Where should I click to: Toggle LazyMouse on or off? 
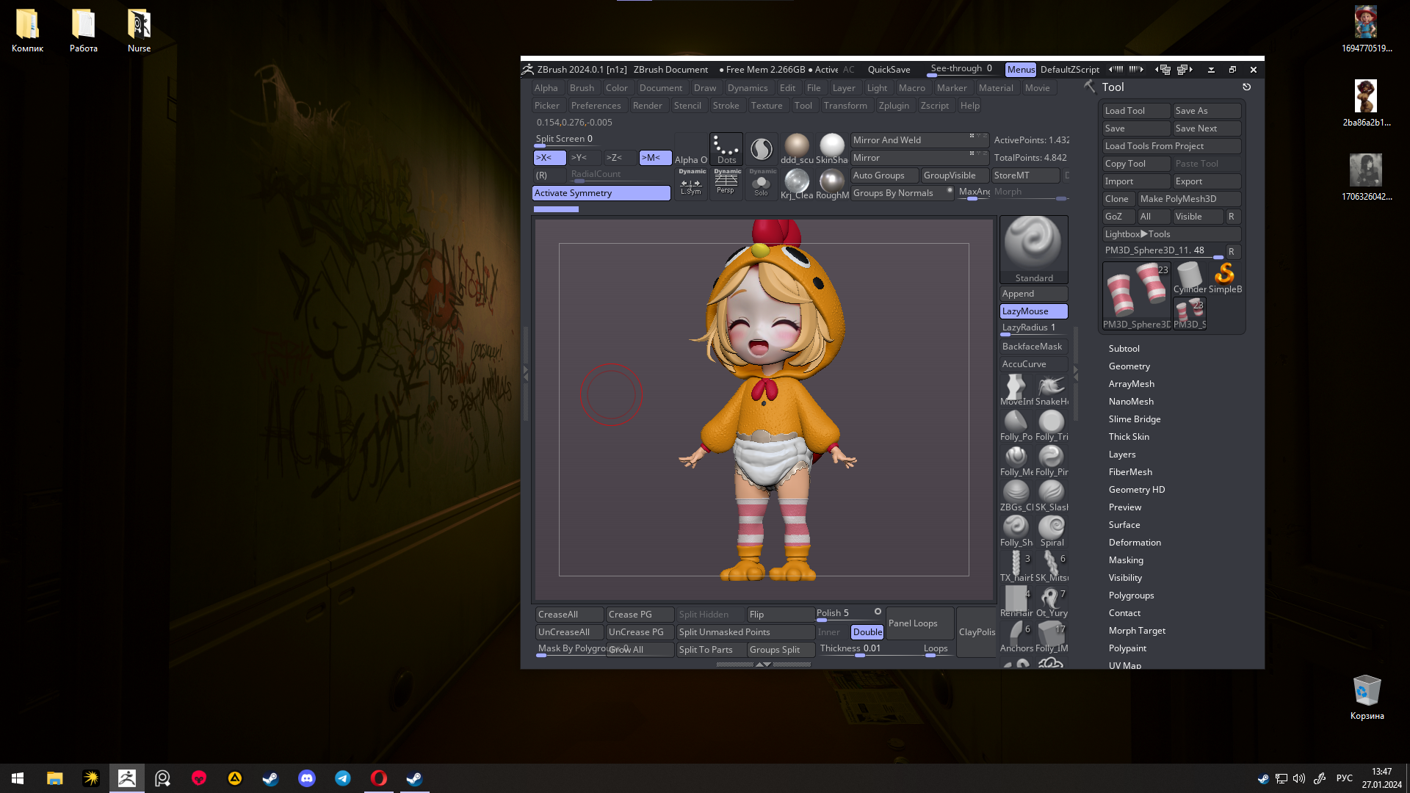click(1033, 311)
